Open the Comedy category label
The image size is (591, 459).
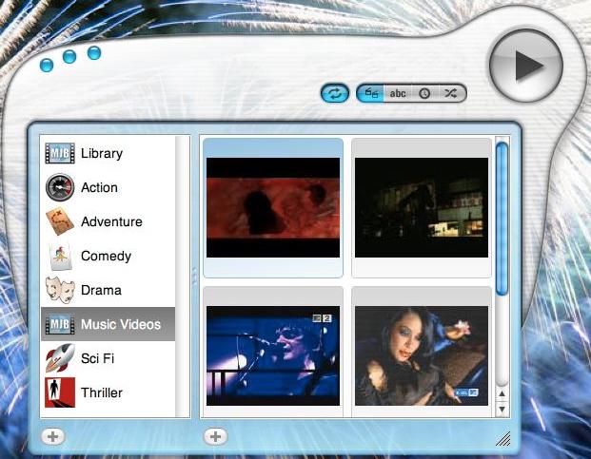point(106,257)
